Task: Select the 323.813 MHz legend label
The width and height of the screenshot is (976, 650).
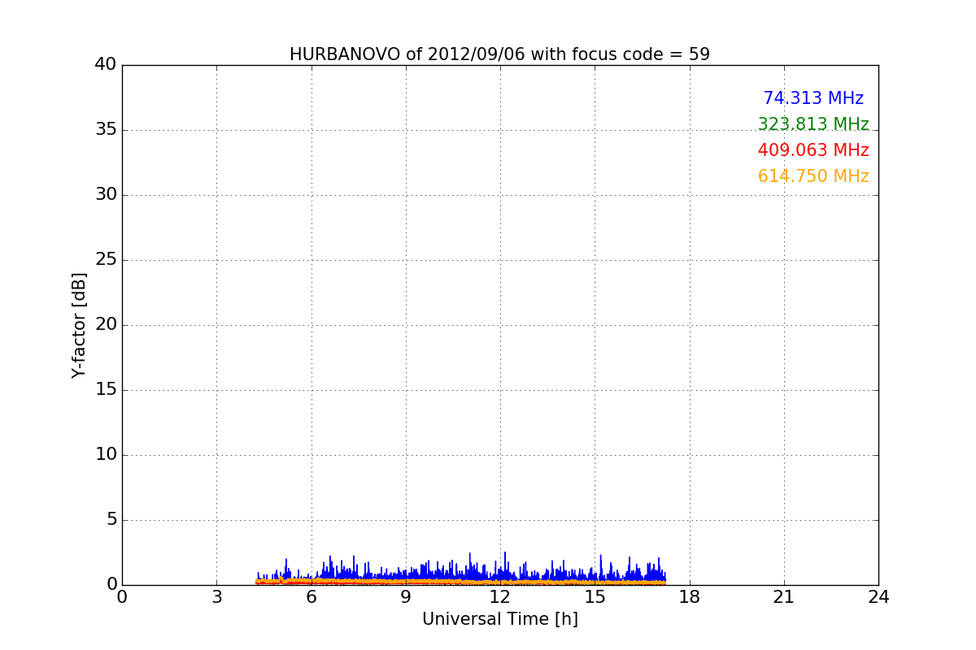Action: (813, 124)
